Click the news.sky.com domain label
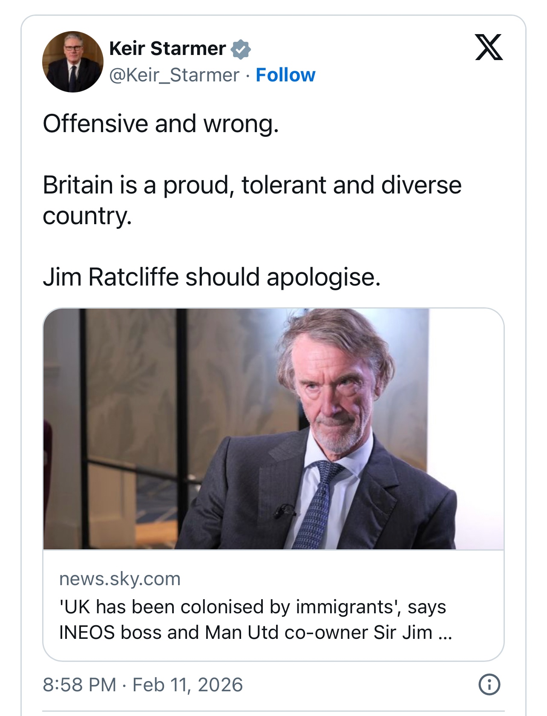 (x=120, y=579)
